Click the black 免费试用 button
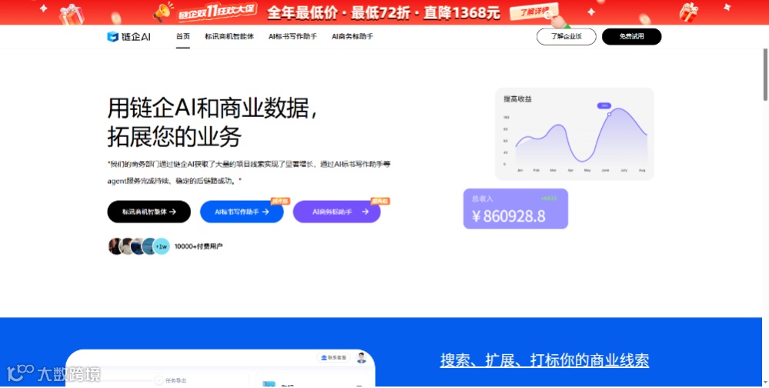This screenshot has width=769, height=388. 632,37
